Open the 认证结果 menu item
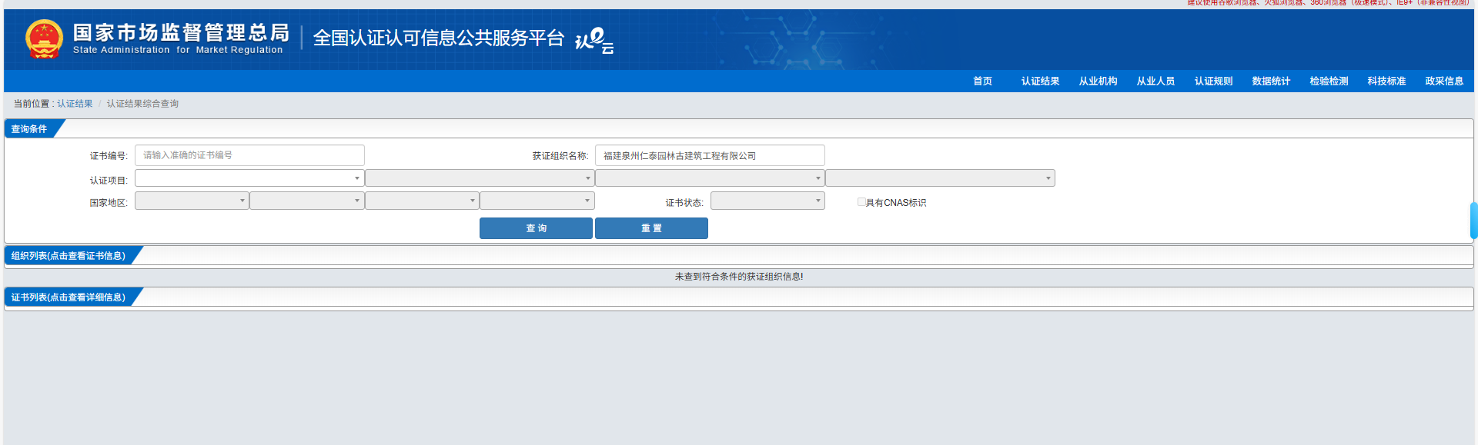Screen dimensions: 1478x445 point(1040,81)
